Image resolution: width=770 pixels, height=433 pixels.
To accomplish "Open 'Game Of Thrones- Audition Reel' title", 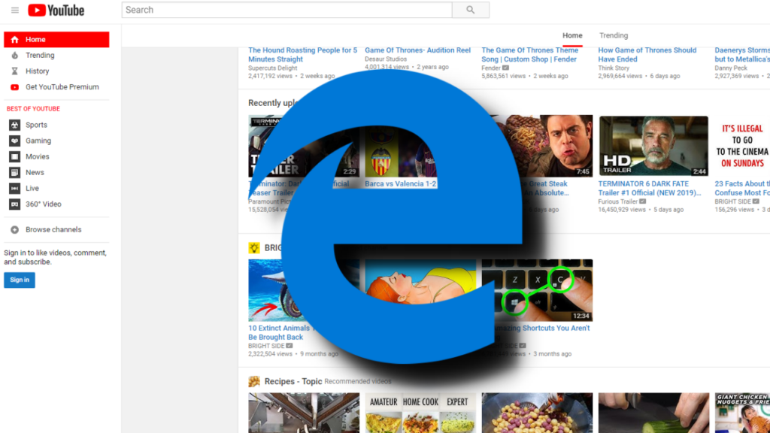I will [417, 50].
